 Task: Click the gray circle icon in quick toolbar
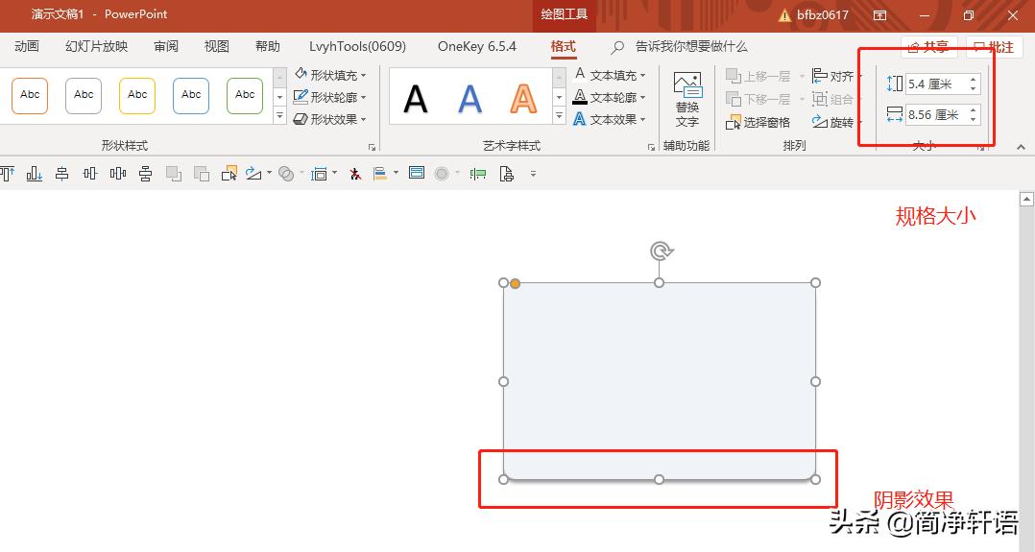[x=442, y=174]
